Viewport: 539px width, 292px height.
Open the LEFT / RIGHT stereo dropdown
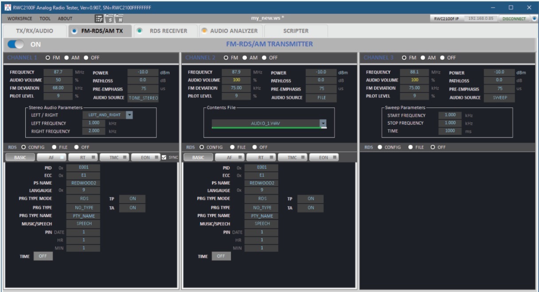pos(129,115)
